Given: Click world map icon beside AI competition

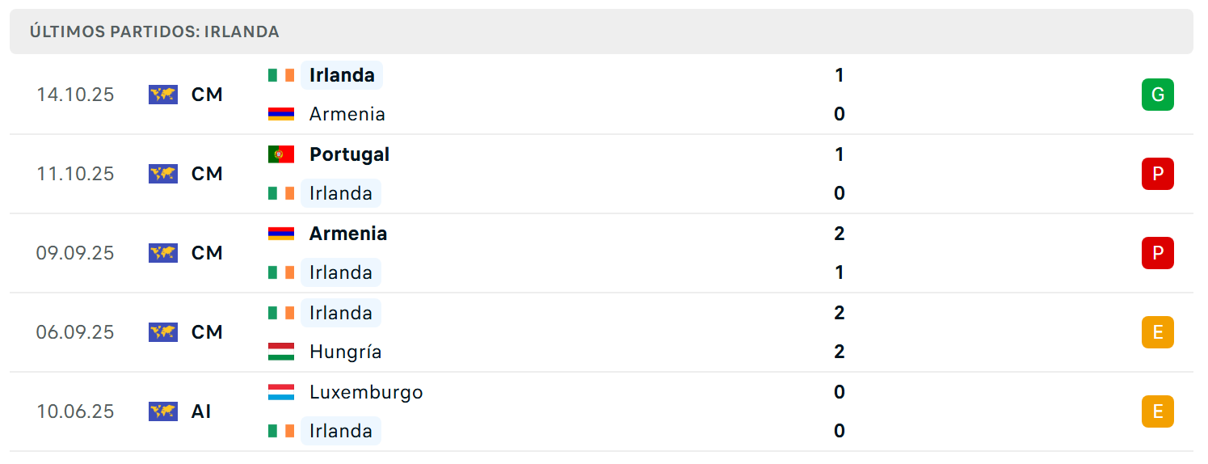Looking at the screenshot, I should tap(163, 411).
